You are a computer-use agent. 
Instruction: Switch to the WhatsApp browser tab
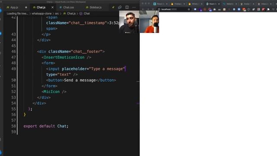(x=195, y=4)
